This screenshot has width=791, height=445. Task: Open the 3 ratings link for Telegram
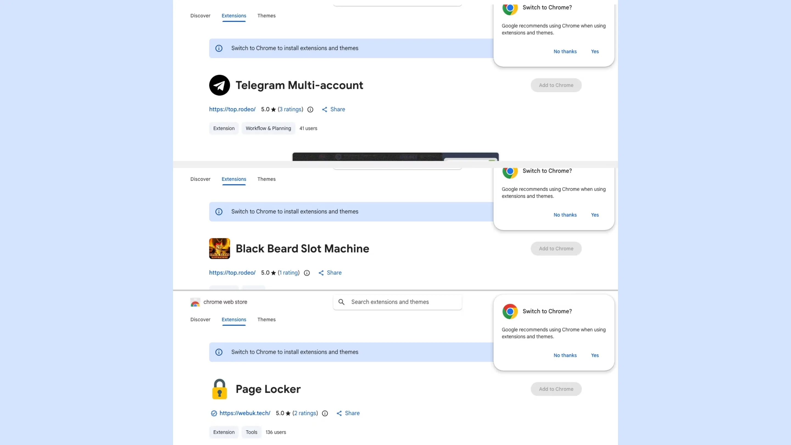click(x=291, y=109)
